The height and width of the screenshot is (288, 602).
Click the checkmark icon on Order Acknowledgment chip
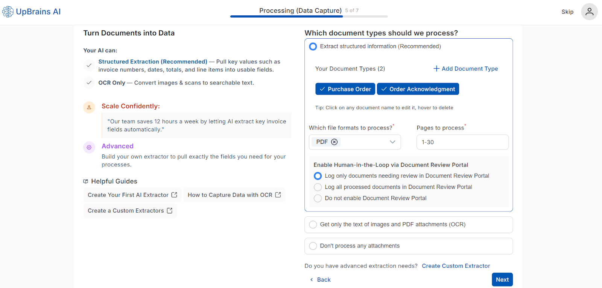(384, 89)
